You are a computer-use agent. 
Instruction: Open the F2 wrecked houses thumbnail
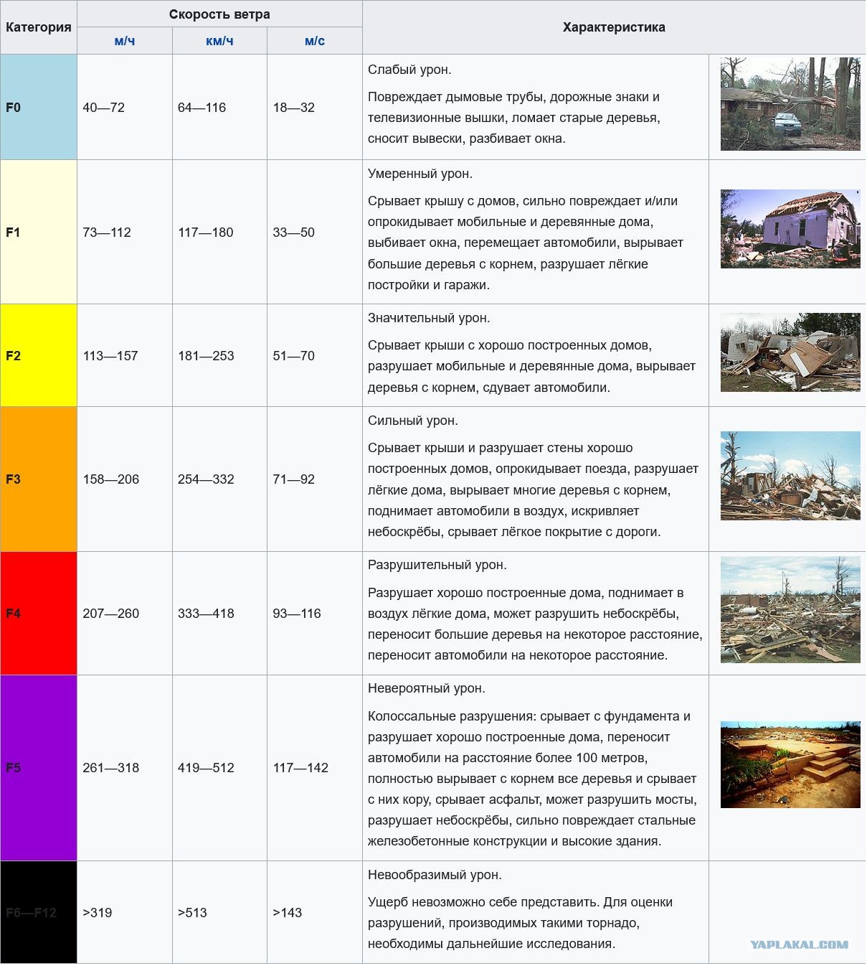tap(790, 352)
